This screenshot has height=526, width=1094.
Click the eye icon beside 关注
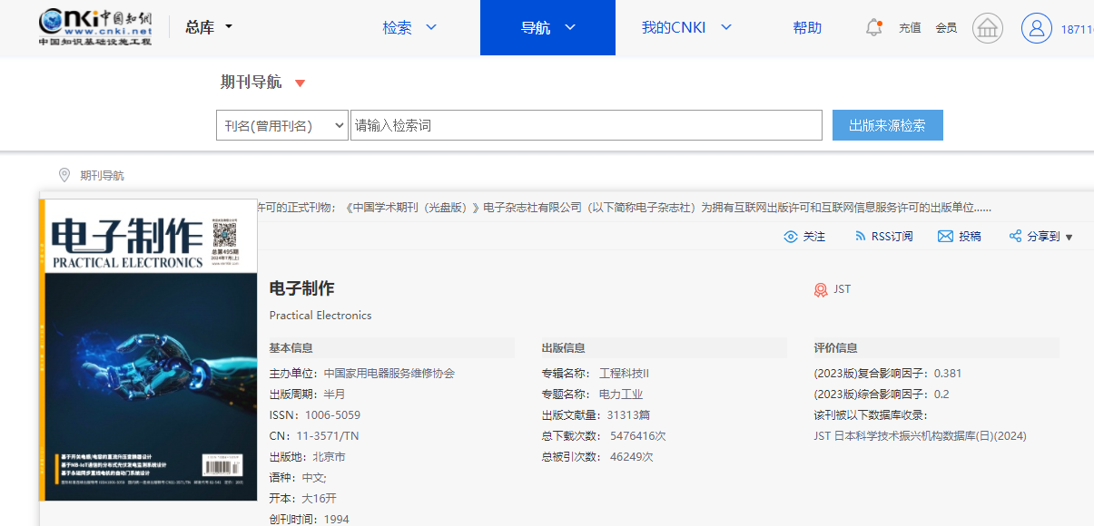click(791, 237)
